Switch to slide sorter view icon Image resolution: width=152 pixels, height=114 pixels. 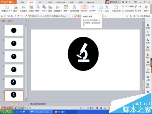click(101, 108)
